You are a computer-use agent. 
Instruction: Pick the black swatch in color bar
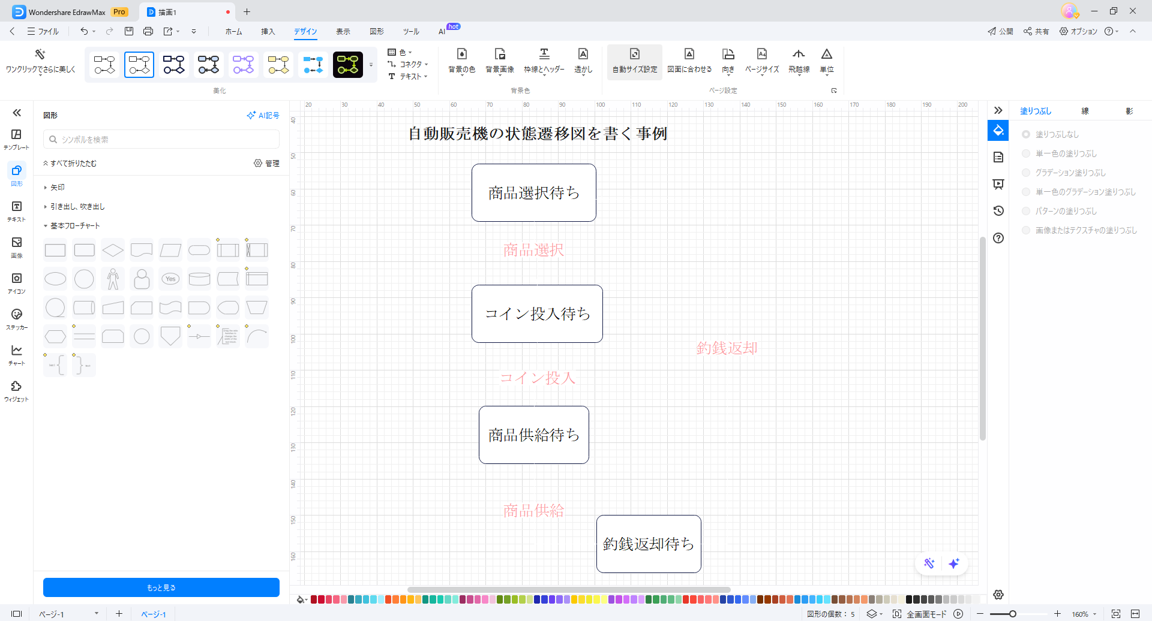pos(909,599)
